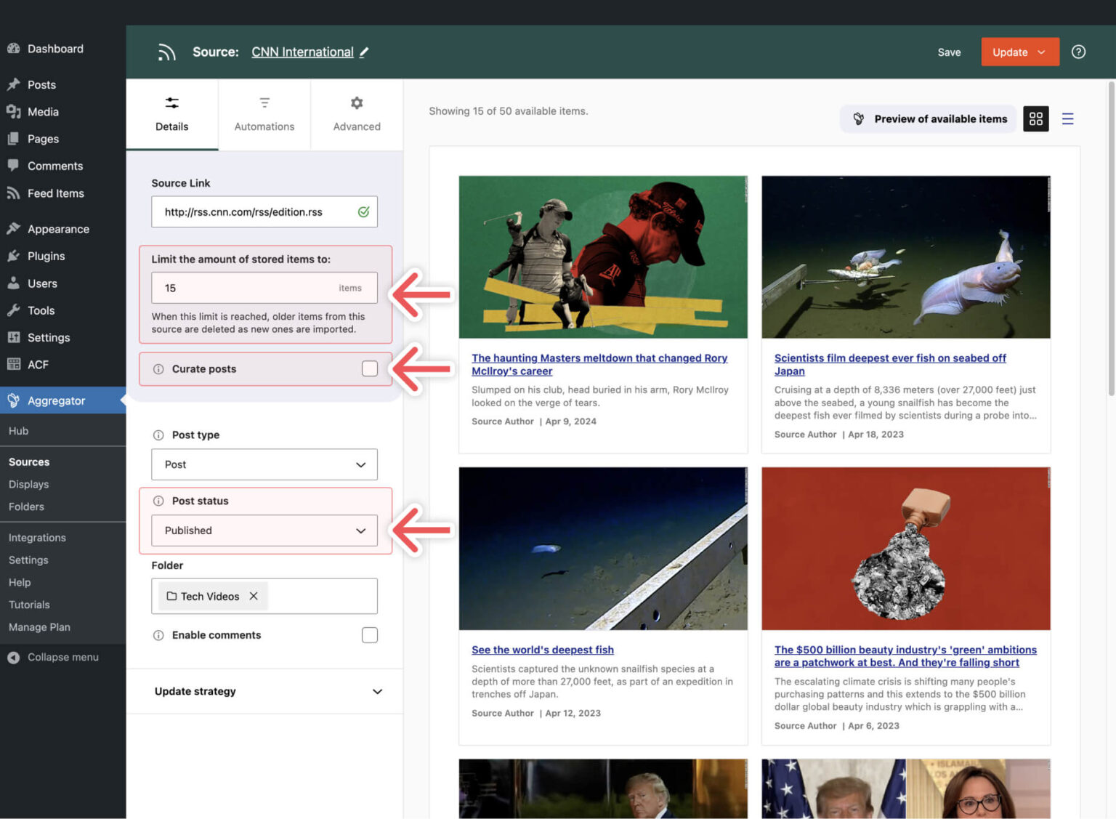
Task: Open Folders under Aggregator menu
Action: click(x=26, y=507)
